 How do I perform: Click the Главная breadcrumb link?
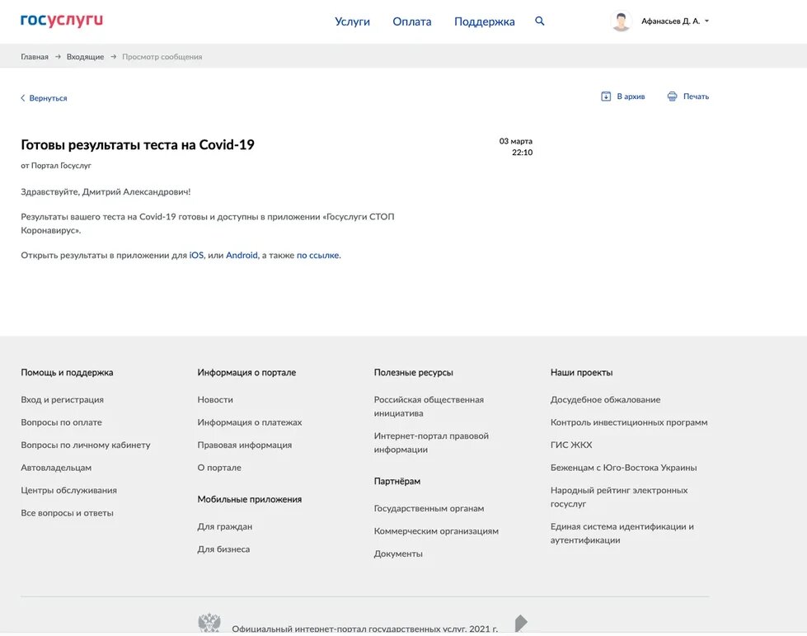click(x=33, y=55)
